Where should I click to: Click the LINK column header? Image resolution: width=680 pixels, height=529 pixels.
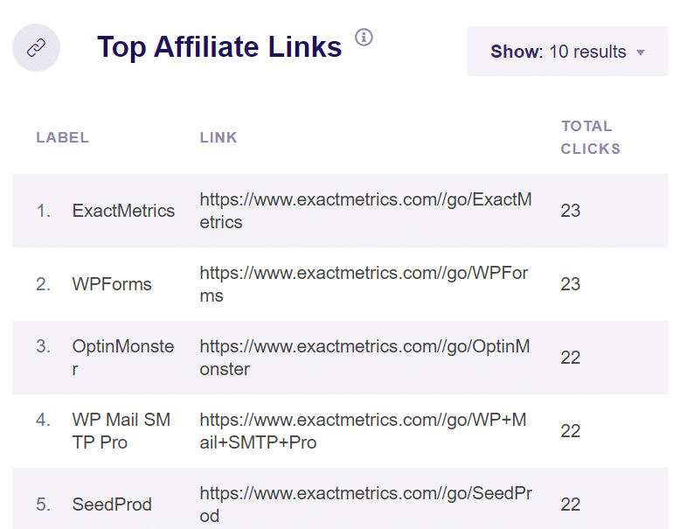[x=219, y=137]
